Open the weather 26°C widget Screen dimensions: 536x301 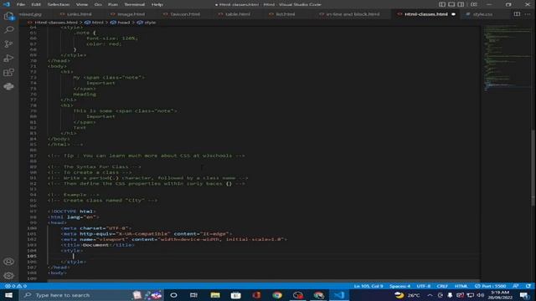(x=408, y=295)
